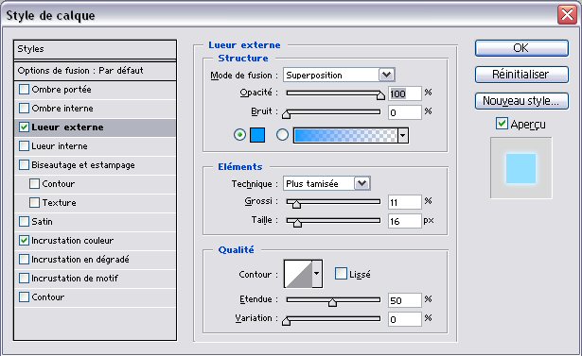Click the blue gradient preview bar

click(x=345, y=135)
